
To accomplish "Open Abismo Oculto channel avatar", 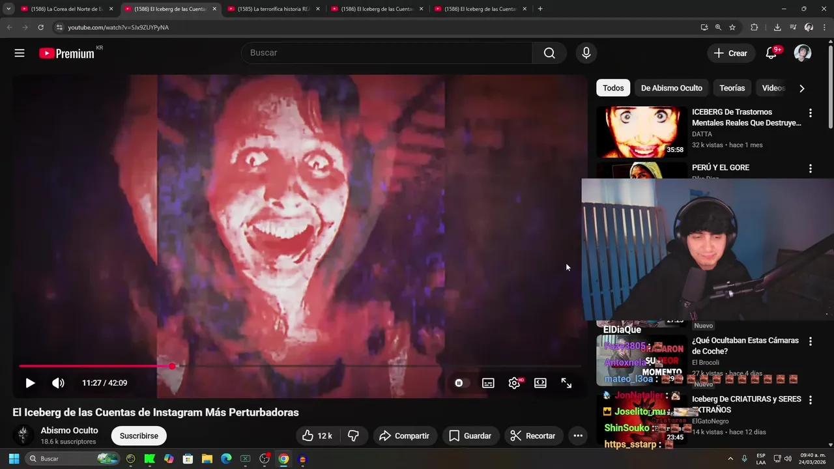I will click(x=23, y=435).
